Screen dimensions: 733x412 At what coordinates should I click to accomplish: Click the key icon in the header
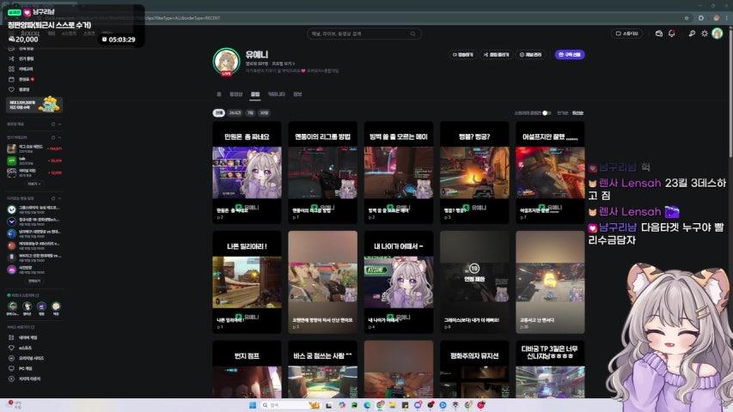tap(692, 33)
